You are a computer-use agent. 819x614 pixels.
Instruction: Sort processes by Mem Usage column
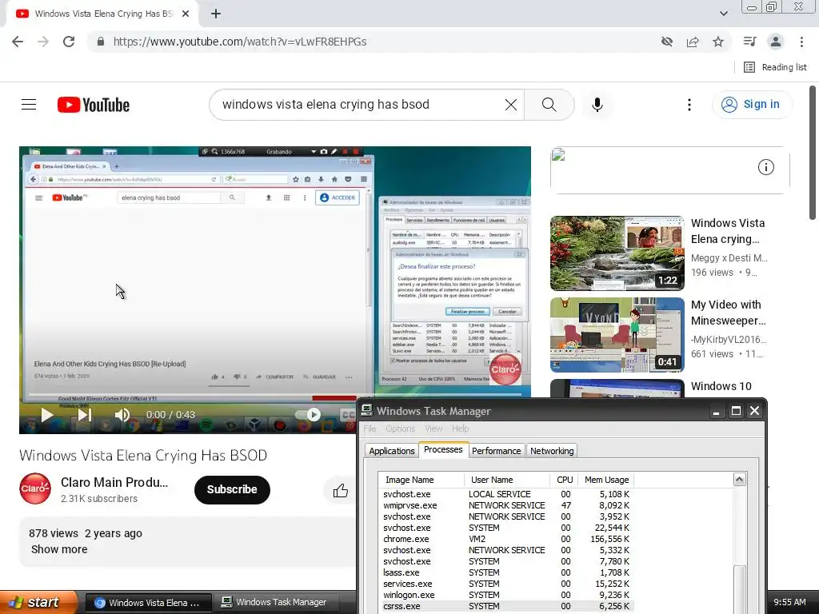point(606,480)
